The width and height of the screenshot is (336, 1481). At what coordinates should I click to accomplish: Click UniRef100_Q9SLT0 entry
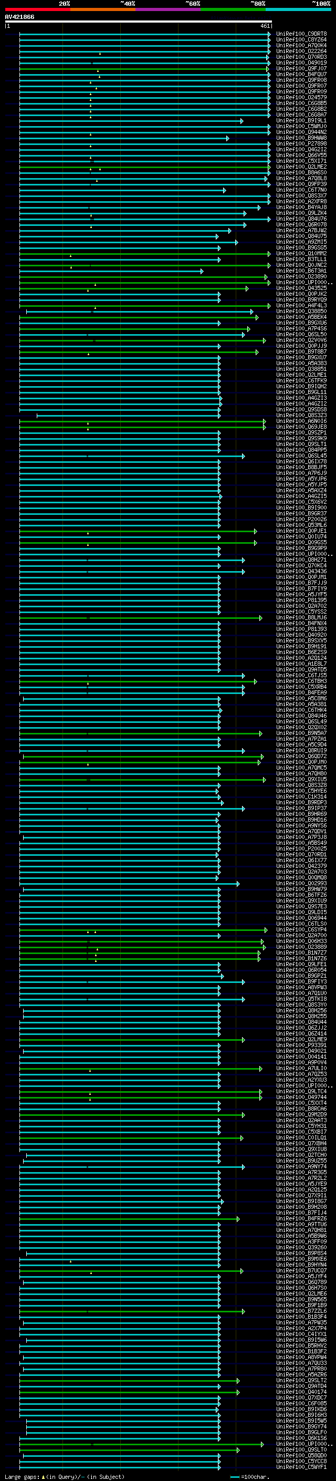click(301, 1449)
